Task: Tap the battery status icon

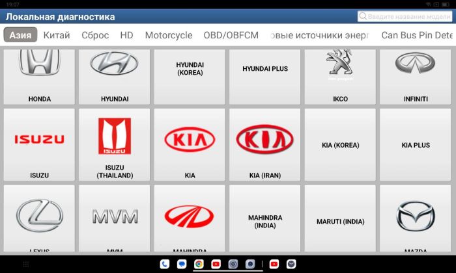Action: tap(446, 5)
